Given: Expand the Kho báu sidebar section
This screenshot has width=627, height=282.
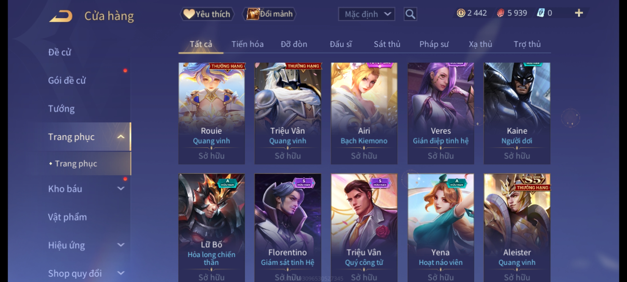Looking at the screenshot, I should point(121,189).
